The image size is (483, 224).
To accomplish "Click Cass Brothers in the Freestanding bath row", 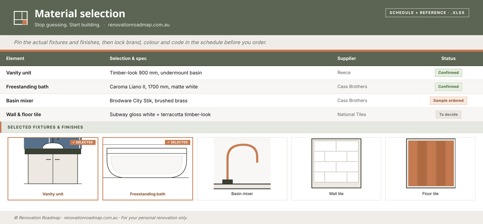I will 352,86.
